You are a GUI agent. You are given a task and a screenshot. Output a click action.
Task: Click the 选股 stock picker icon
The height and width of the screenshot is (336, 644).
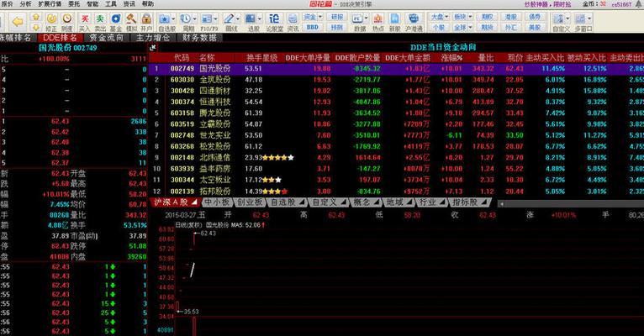(251, 18)
